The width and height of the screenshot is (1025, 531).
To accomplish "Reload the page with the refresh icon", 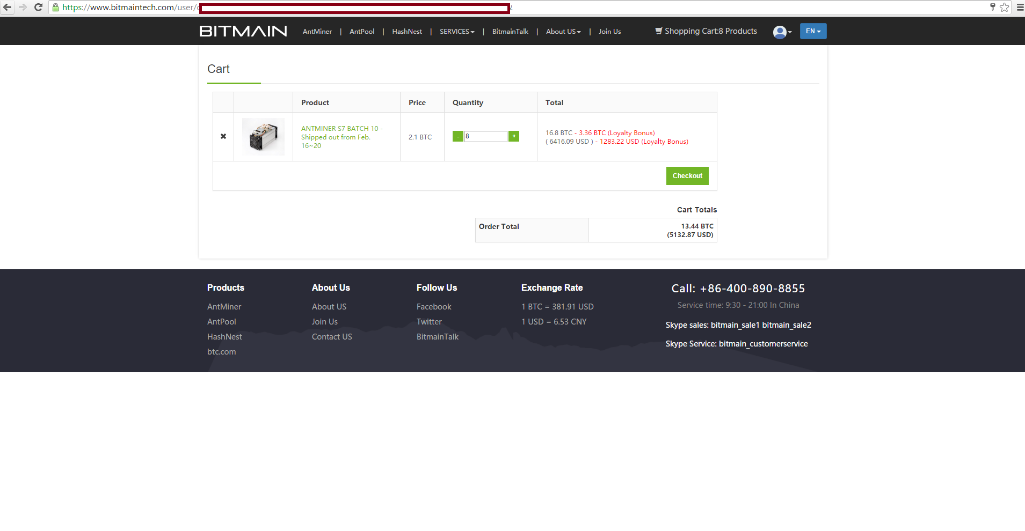I will (38, 8).
